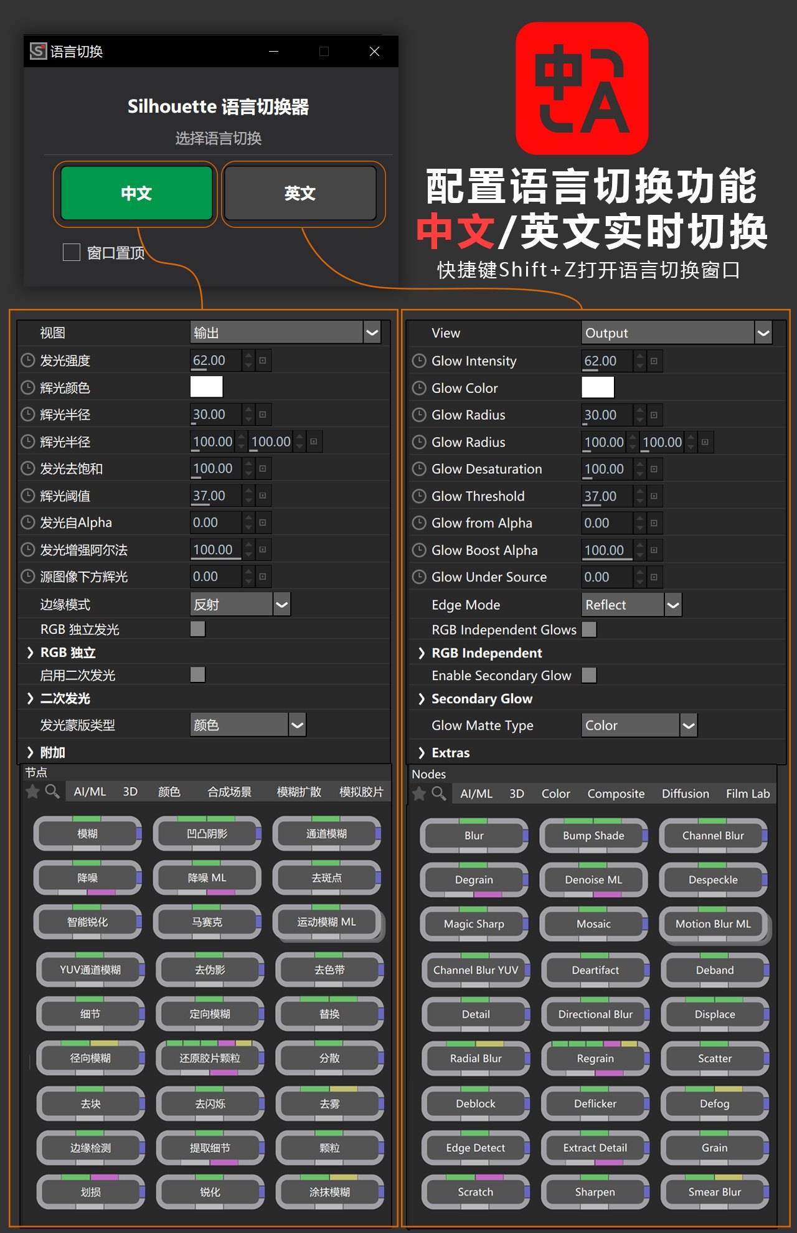This screenshot has width=797, height=1233.
Task: Expand the RGB 独立 section
Action: click(30, 653)
